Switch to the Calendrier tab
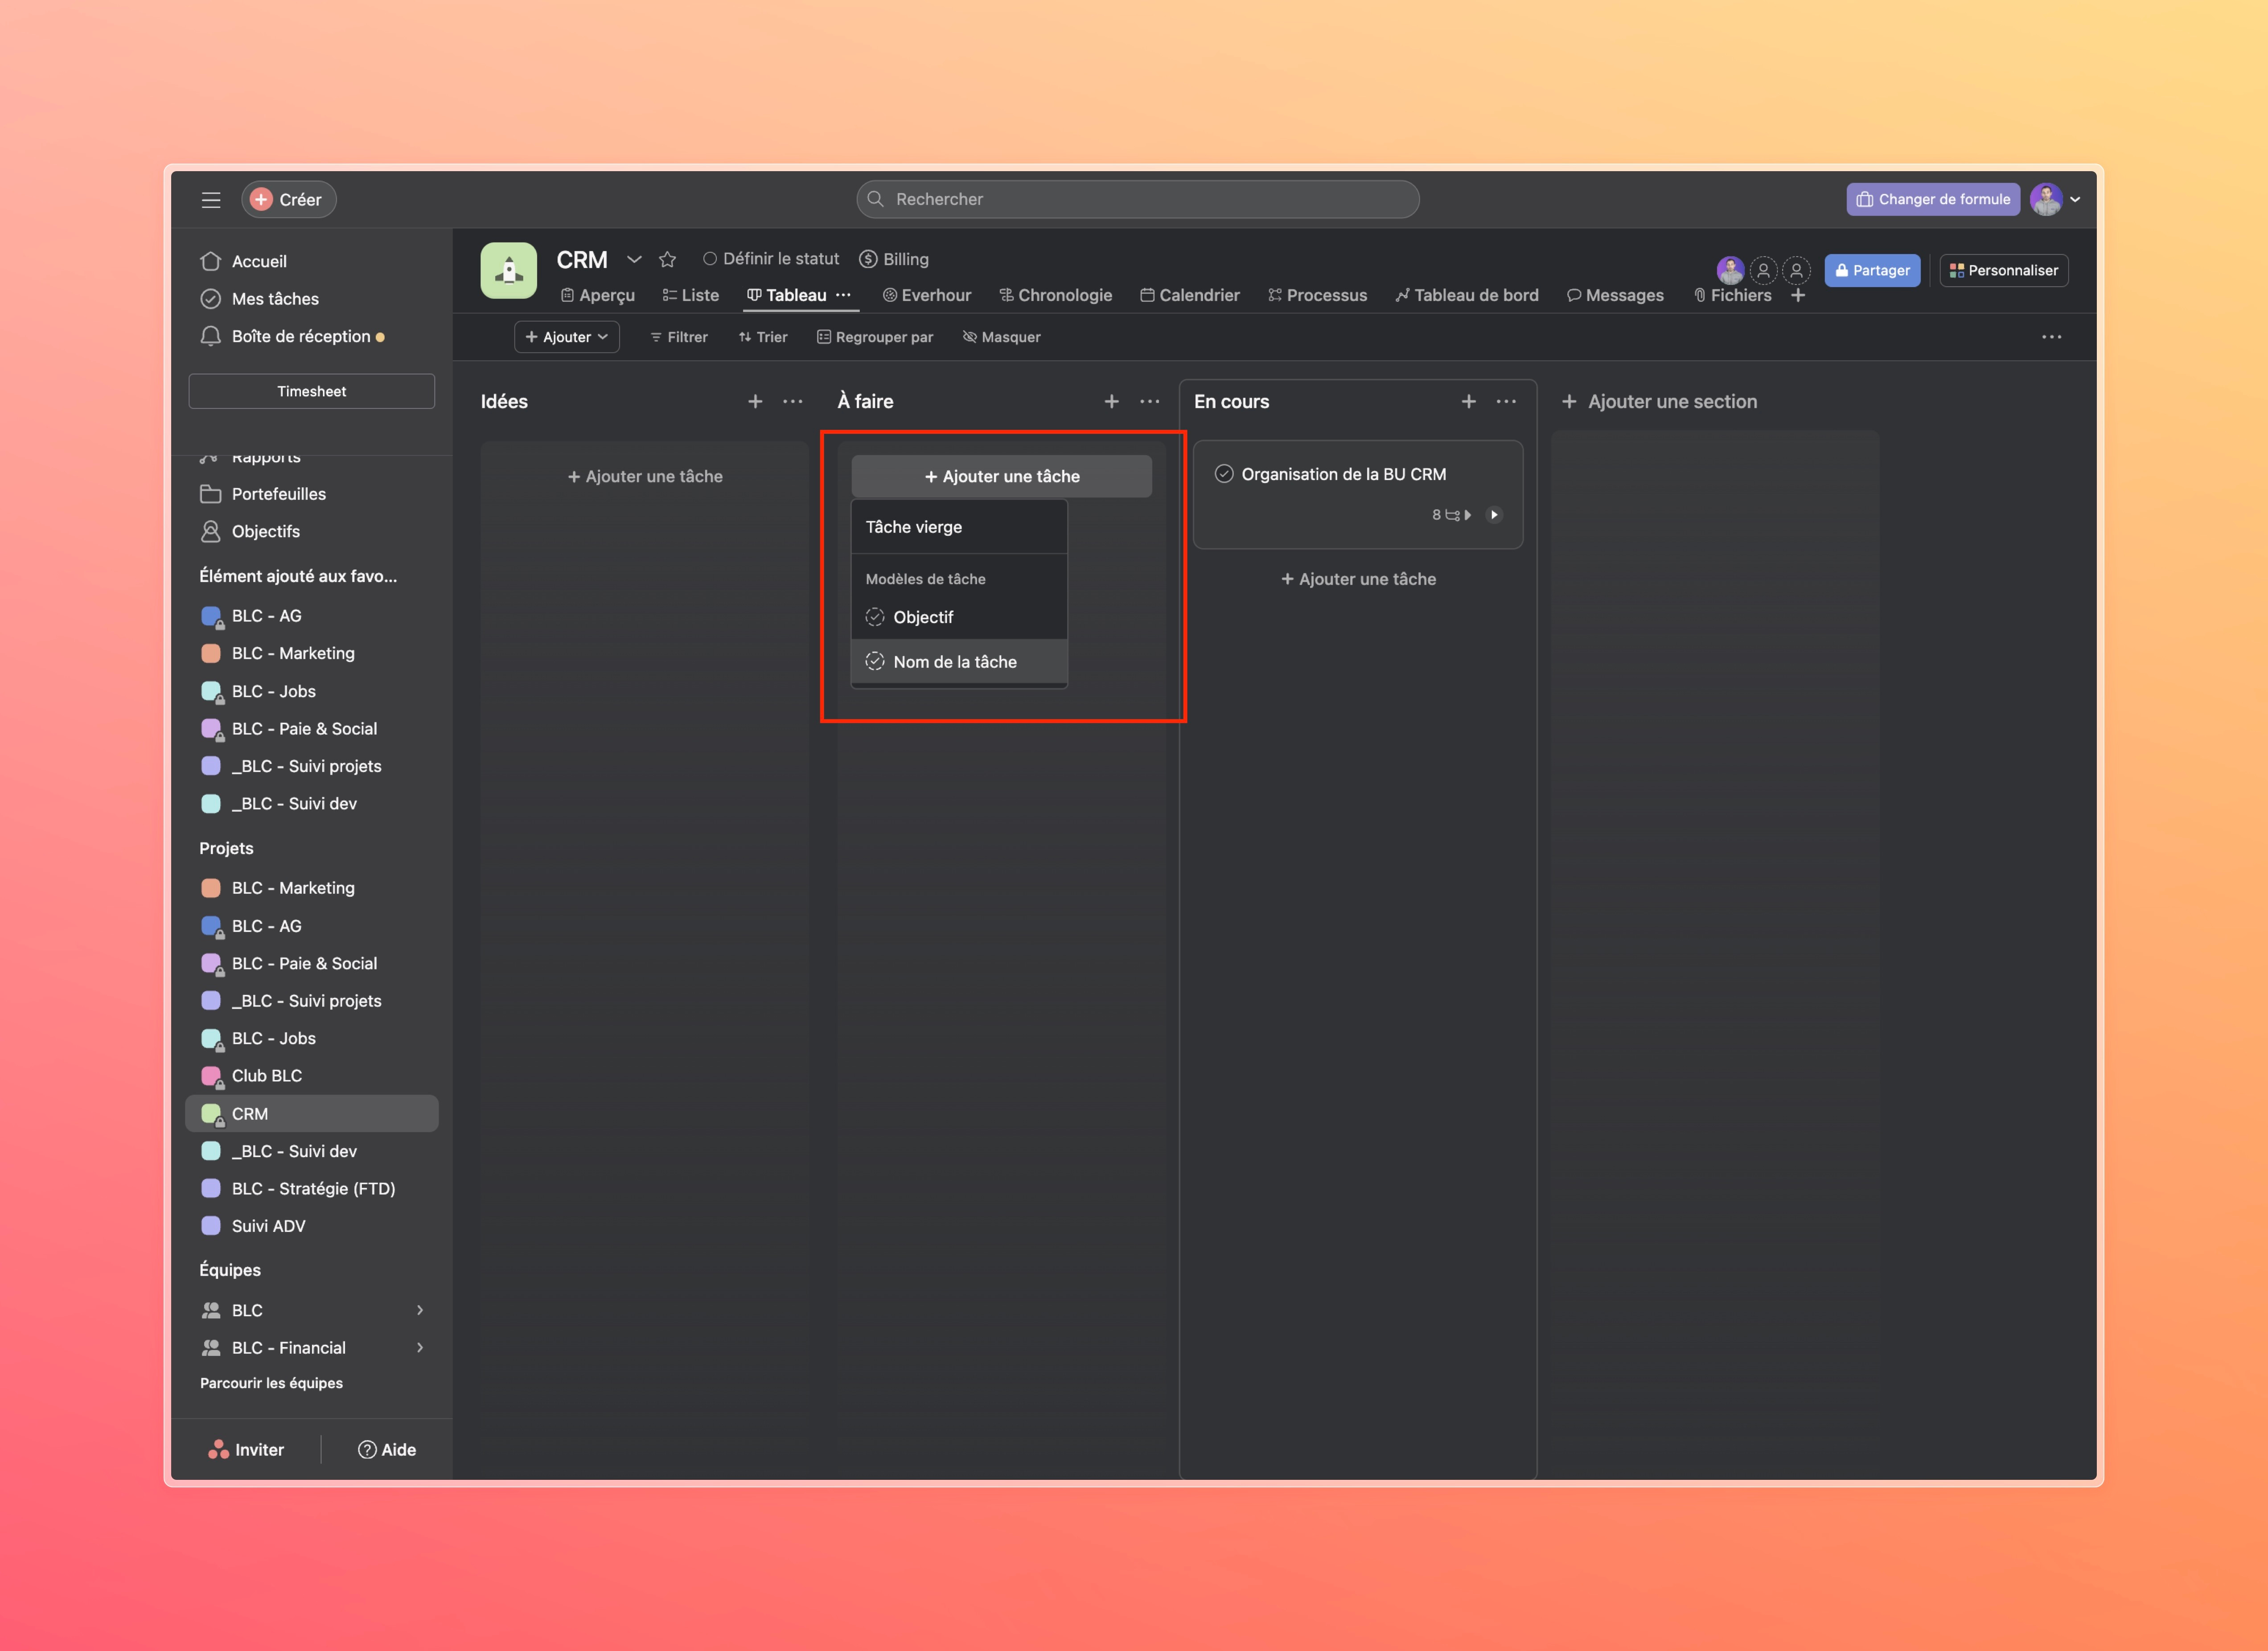 pos(1190,295)
